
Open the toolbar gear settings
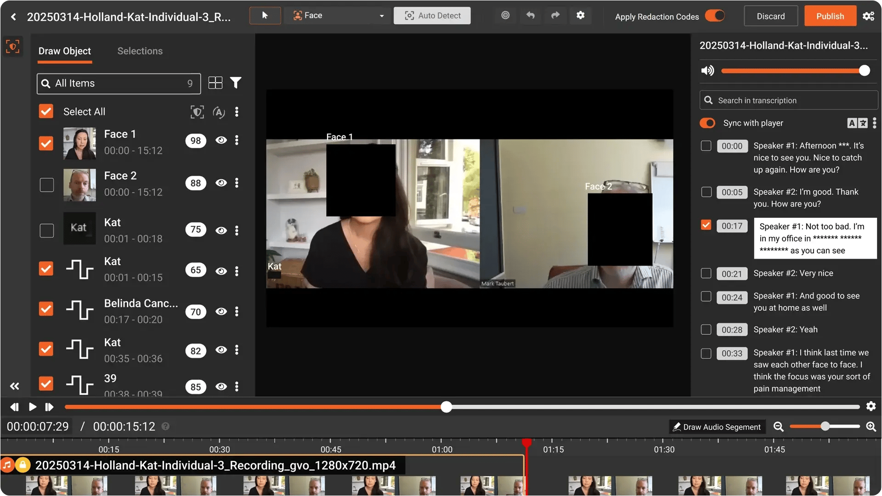coord(581,16)
